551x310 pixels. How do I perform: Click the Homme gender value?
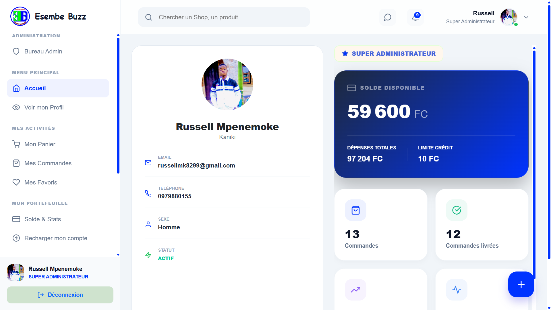169,227
